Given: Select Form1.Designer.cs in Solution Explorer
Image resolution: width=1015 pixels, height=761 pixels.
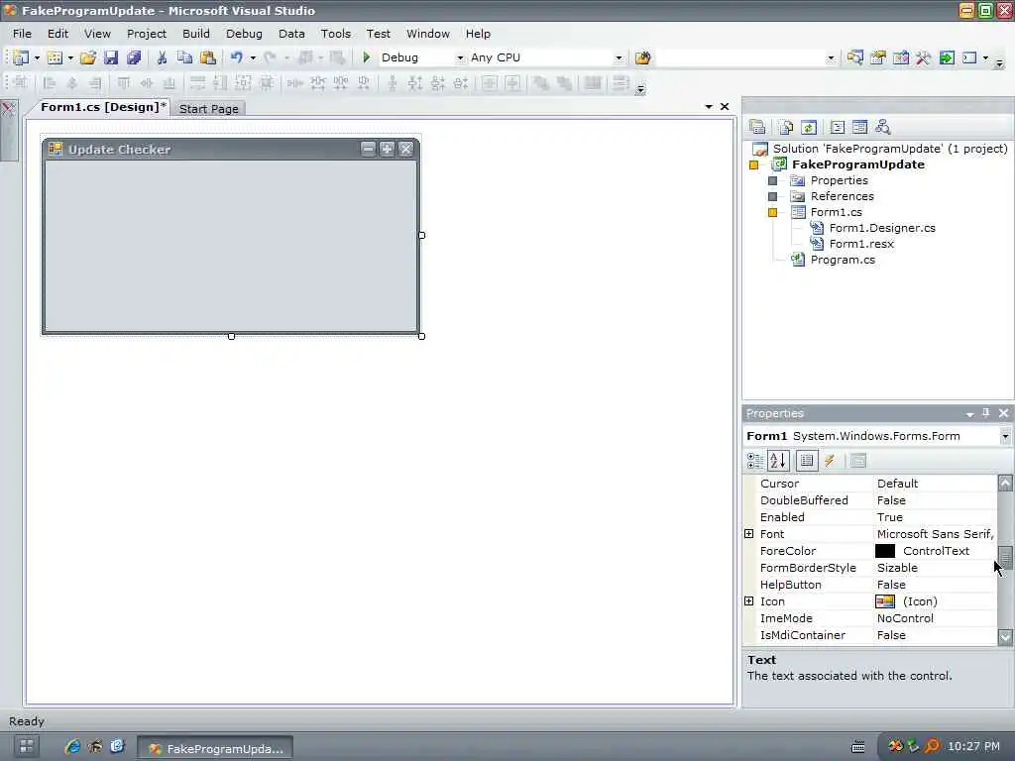Looking at the screenshot, I should tap(882, 228).
